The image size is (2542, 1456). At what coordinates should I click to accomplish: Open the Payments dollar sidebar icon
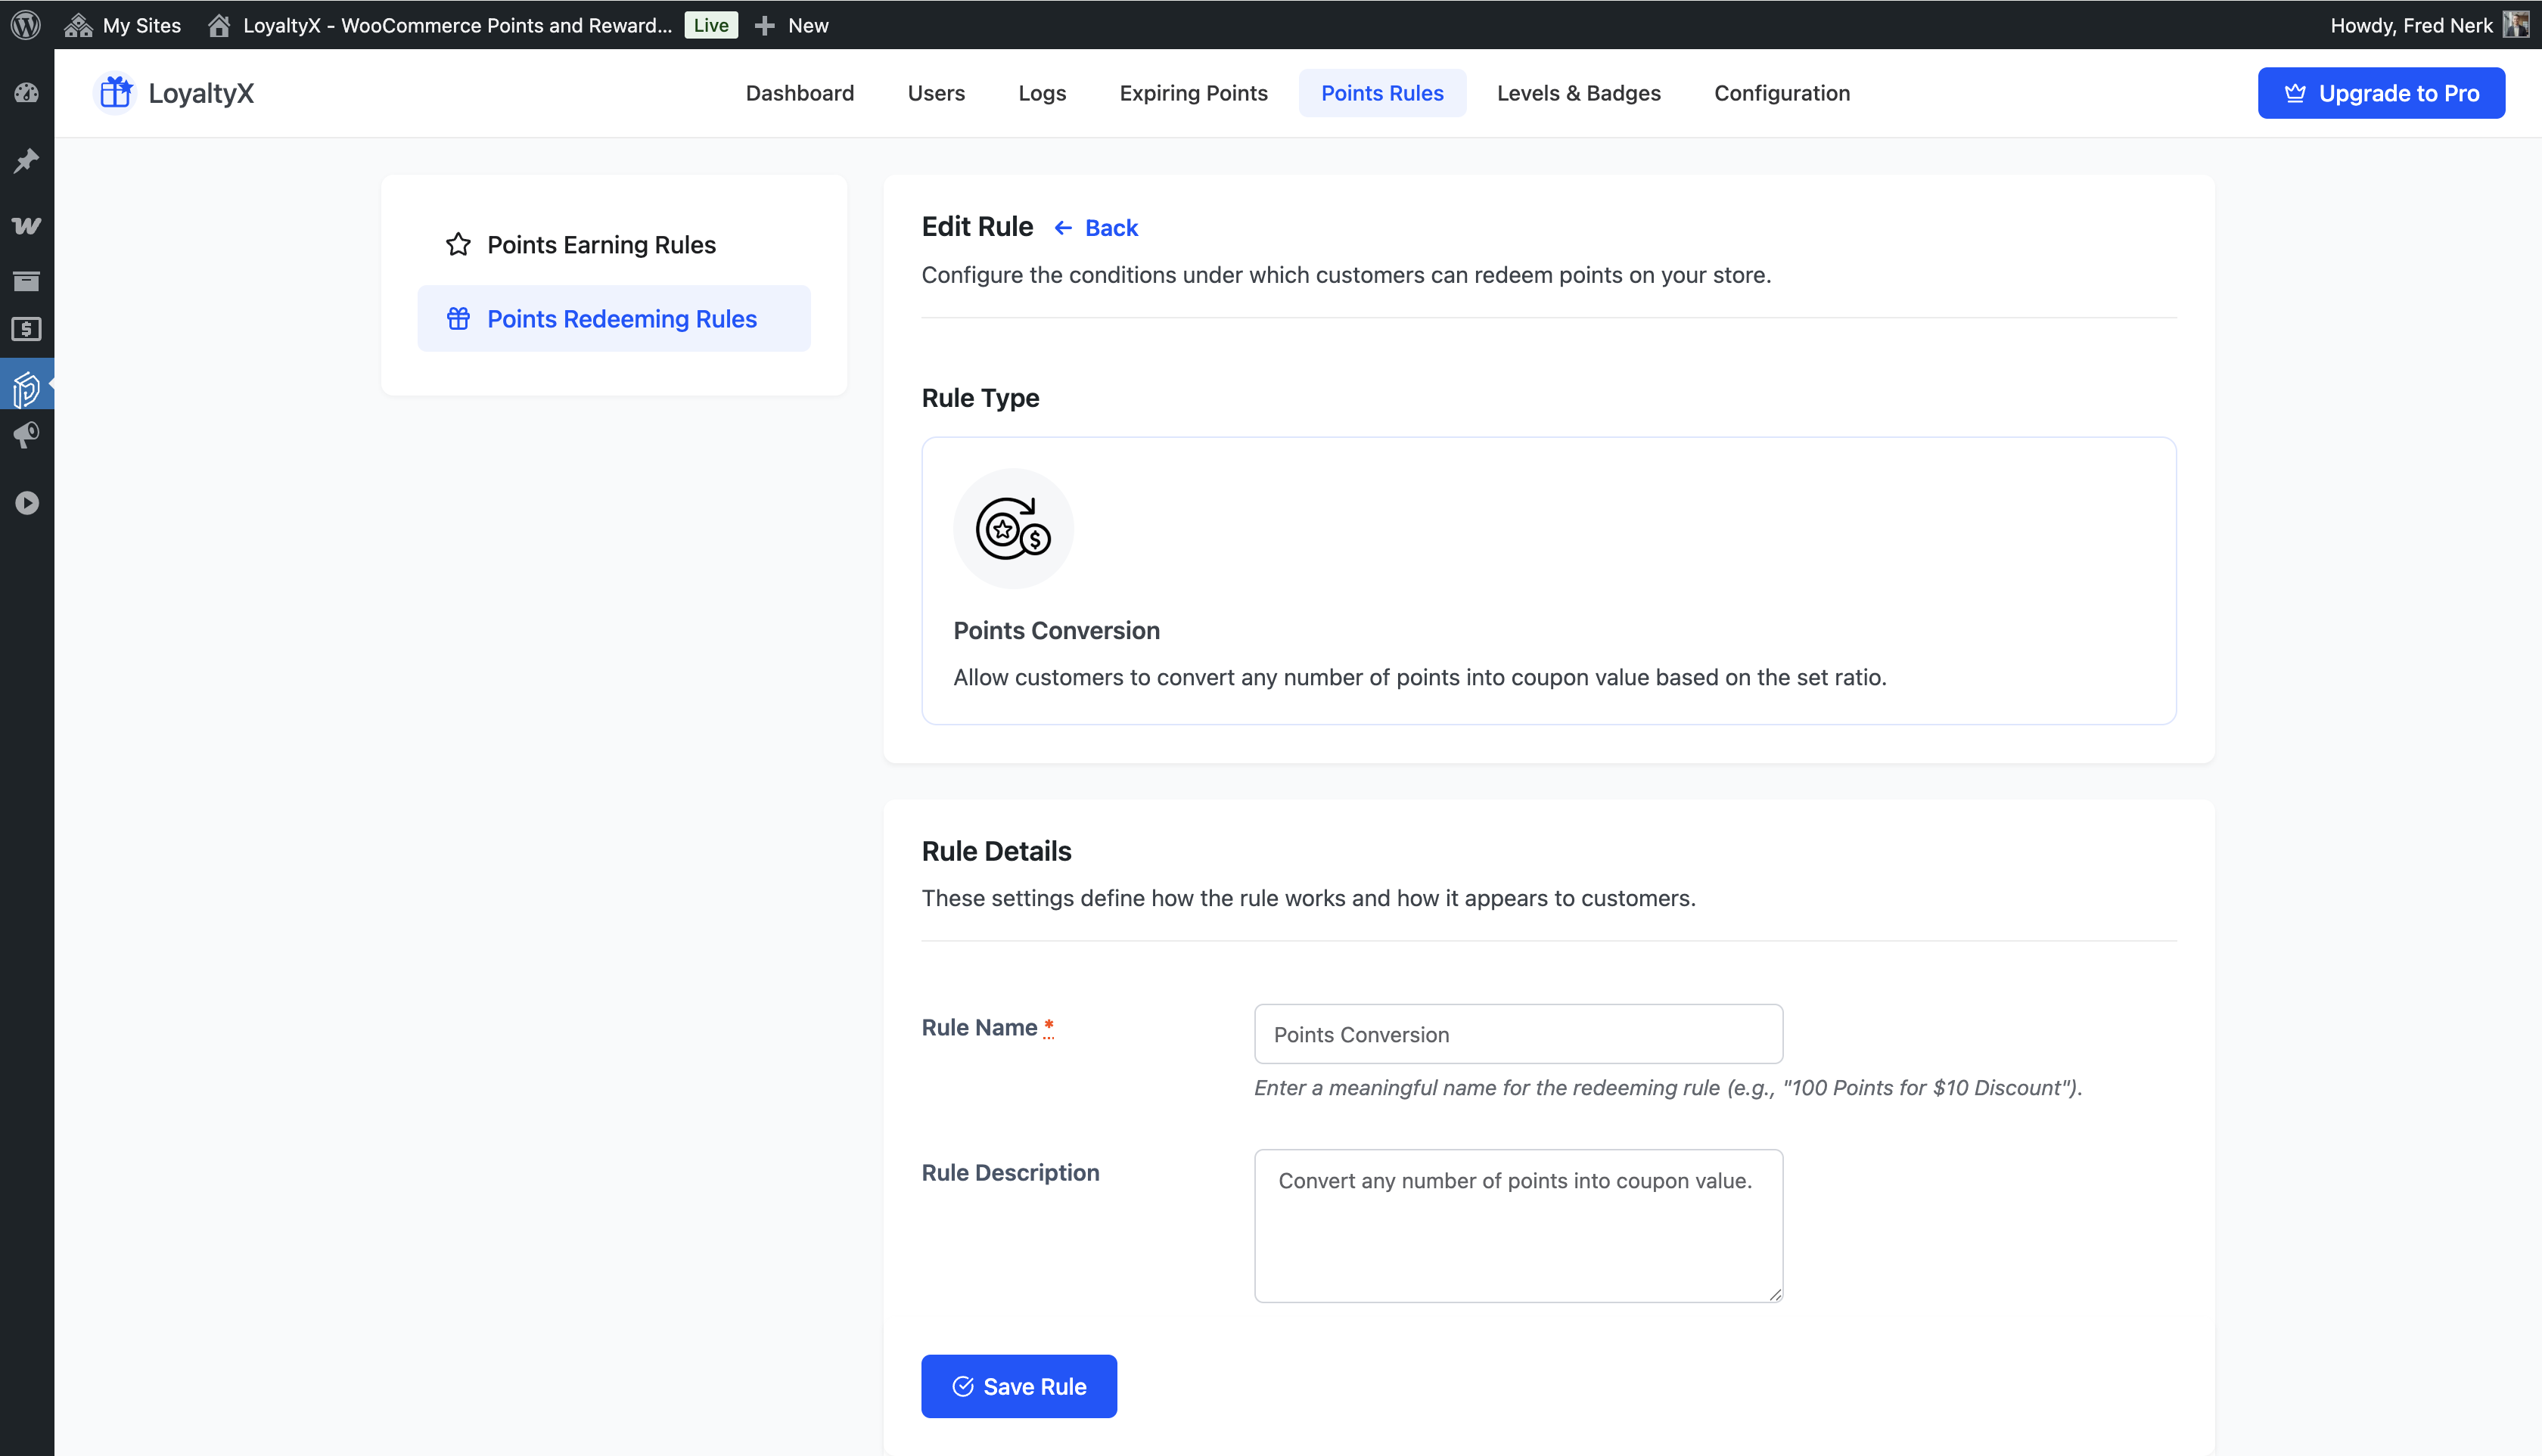coord(27,329)
